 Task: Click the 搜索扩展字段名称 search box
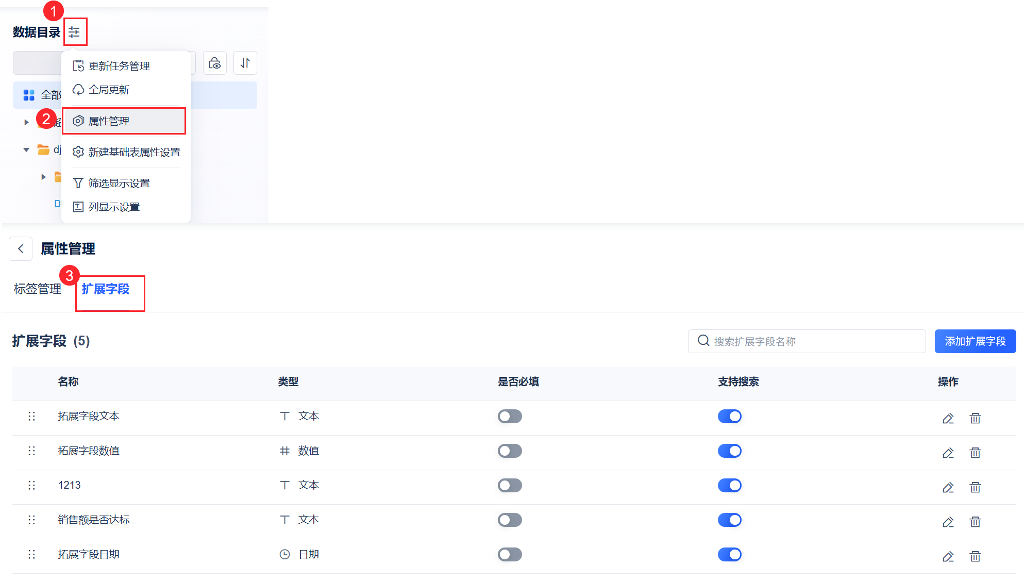pos(807,341)
